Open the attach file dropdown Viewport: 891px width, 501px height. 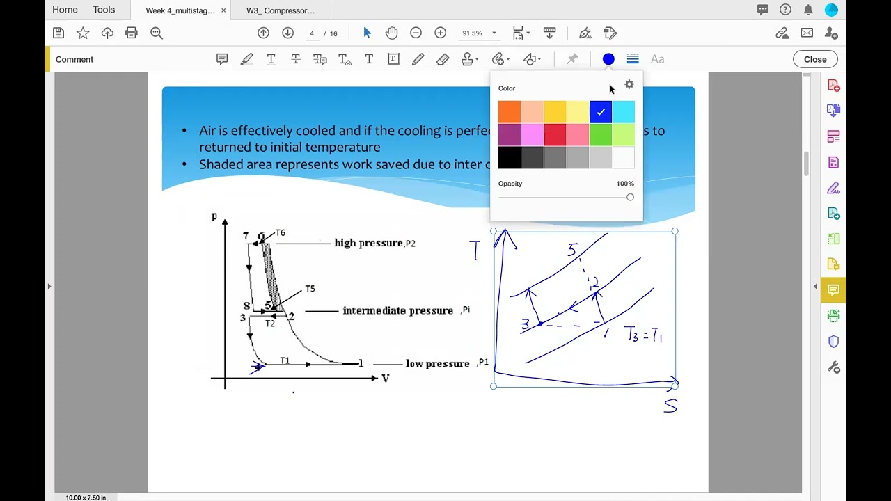500,59
